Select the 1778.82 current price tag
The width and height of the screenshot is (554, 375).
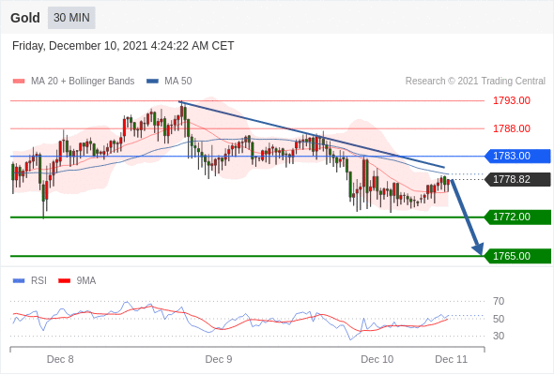(x=517, y=180)
